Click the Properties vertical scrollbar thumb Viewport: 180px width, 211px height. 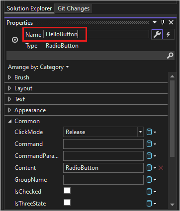[x=172, y=119]
